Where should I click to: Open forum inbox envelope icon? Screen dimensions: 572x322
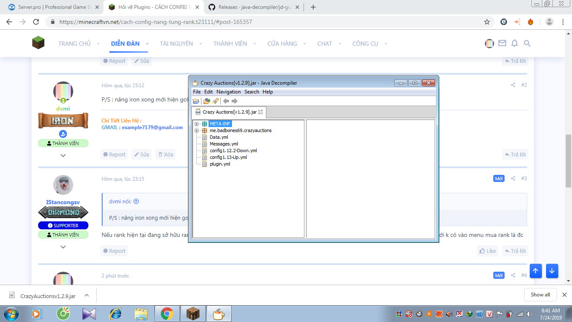502,43
